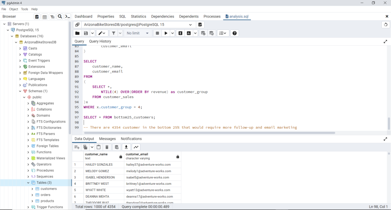Add a row using the Data Output toolbar

tap(77, 147)
